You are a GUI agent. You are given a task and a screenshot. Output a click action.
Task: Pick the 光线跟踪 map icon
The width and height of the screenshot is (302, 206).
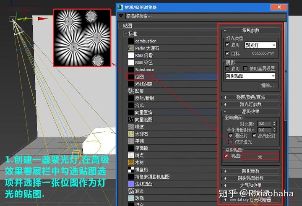pos(131,84)
